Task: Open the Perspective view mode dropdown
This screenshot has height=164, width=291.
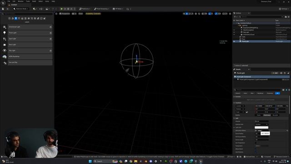Action: 65,14
